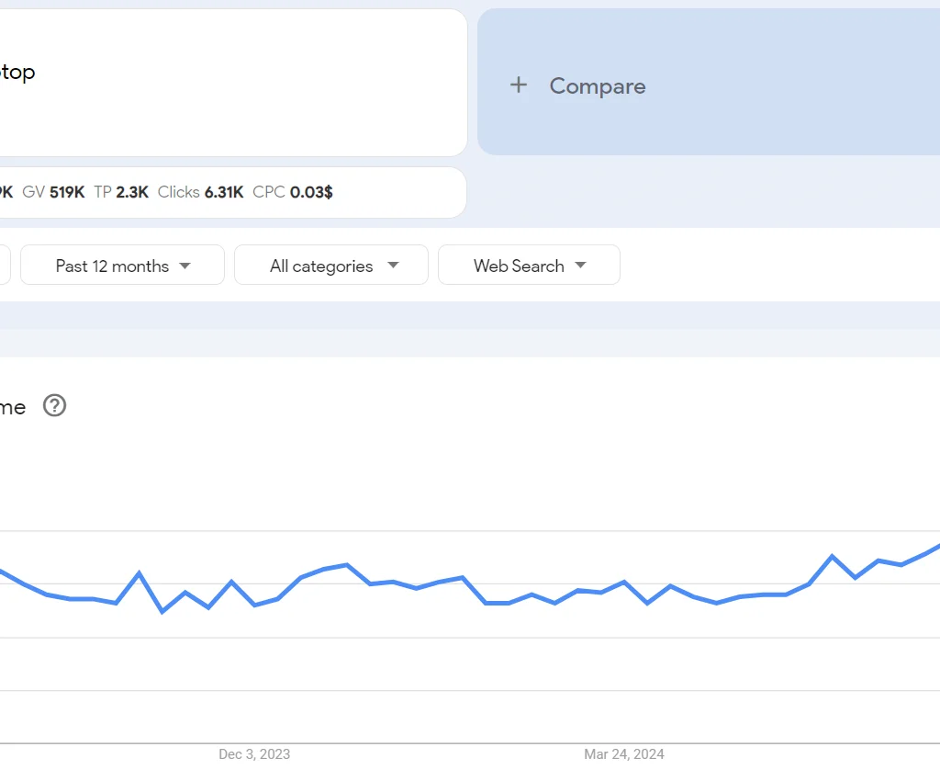Click the Past 12 months chevron arrow
The image size is (940, 781).
click(185, 265)
